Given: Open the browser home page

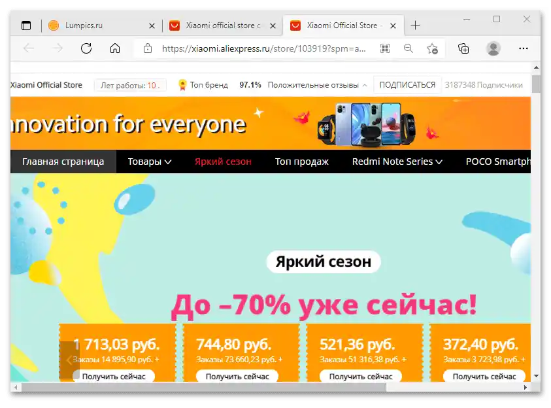Looking at the screenshot, I should (x=115, y=48).
